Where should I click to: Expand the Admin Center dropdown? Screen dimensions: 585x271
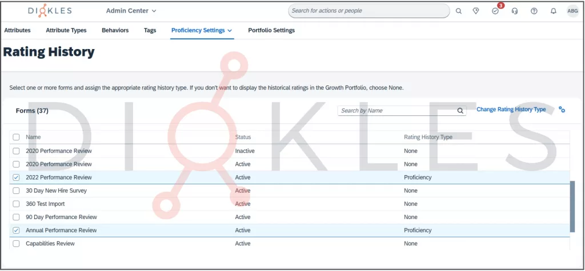click(x=131, y=11)
